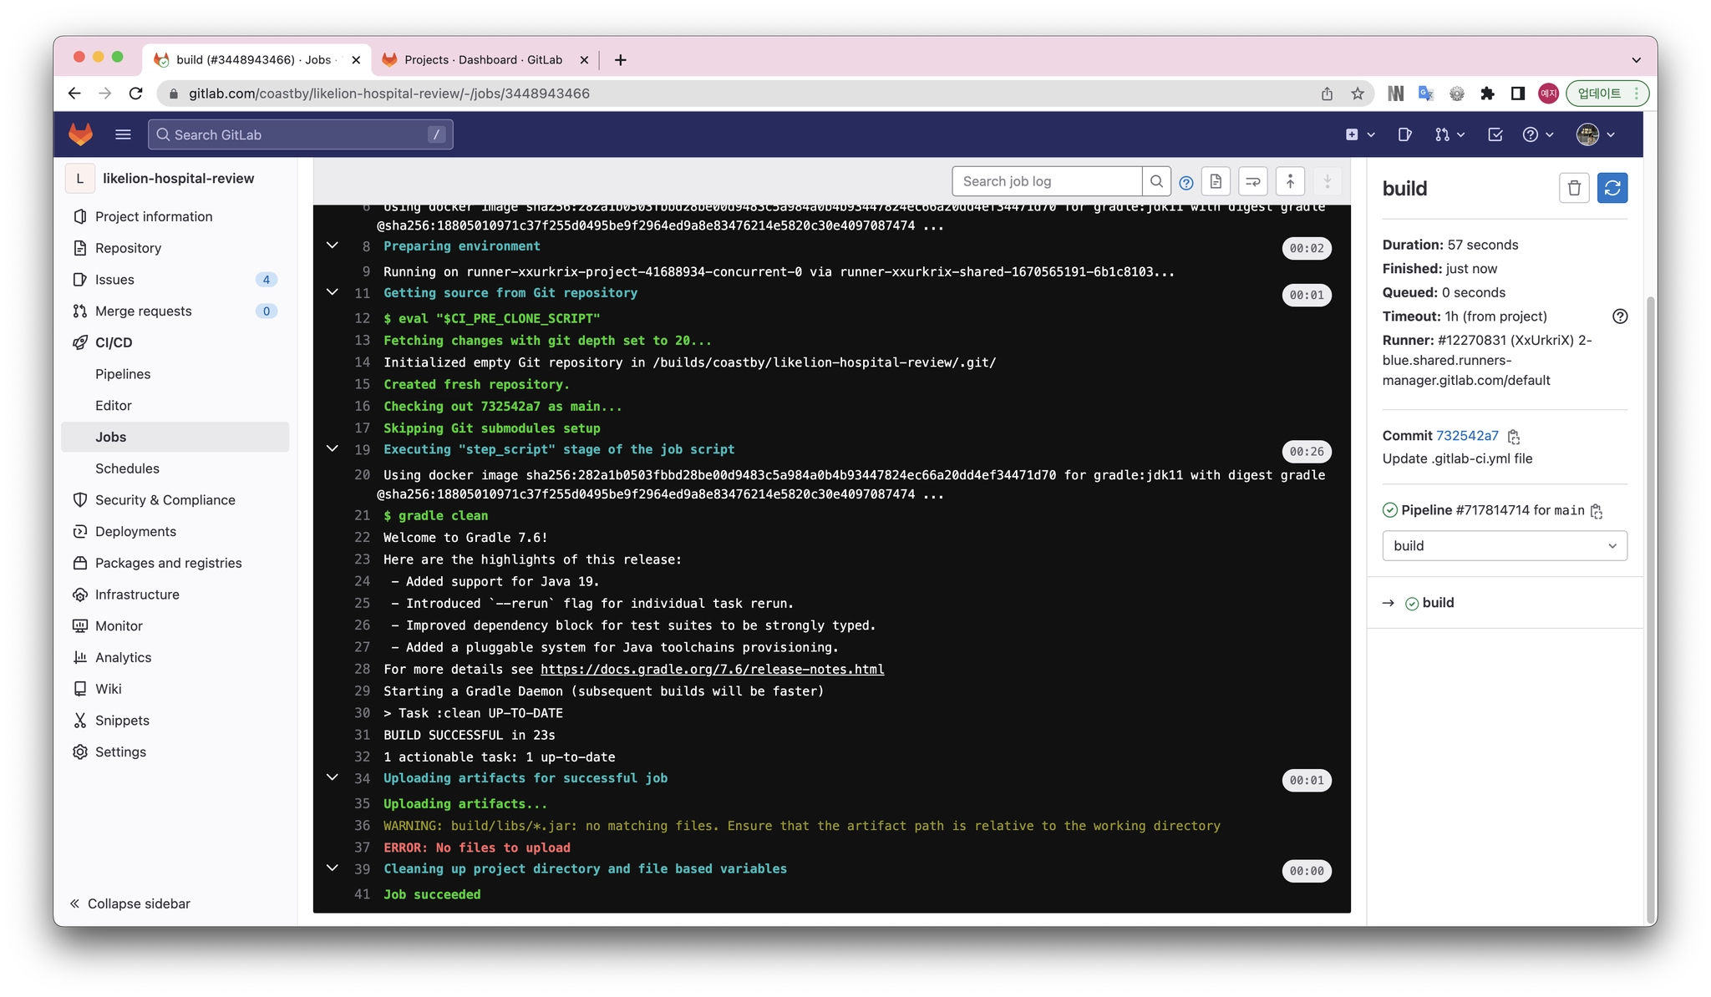
Task: Copy commit SHA using clipboard icon
Action: [1514, 437]
